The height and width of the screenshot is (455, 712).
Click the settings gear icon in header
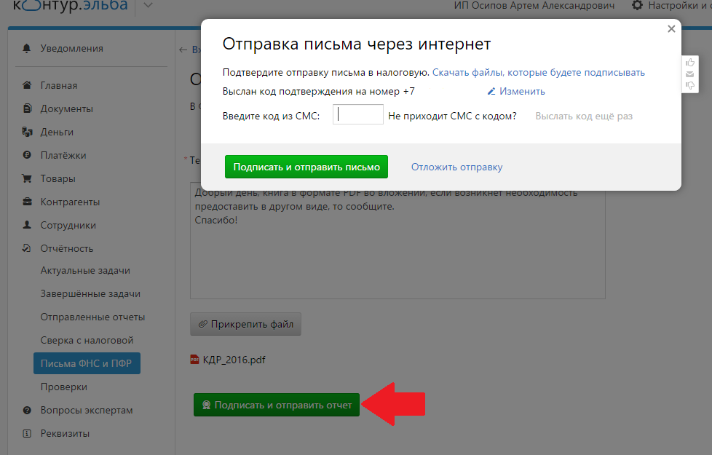pos(637,6)
